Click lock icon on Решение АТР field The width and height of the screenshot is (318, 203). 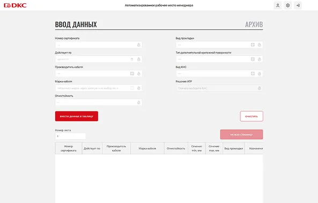(x=260, y=88)
